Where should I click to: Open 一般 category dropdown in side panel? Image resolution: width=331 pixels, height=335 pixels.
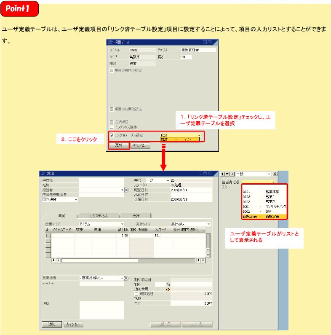[269, 174]
